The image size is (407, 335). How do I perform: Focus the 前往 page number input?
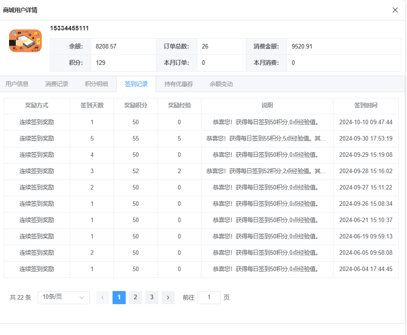pyautogui.click(x=209, y=297)
